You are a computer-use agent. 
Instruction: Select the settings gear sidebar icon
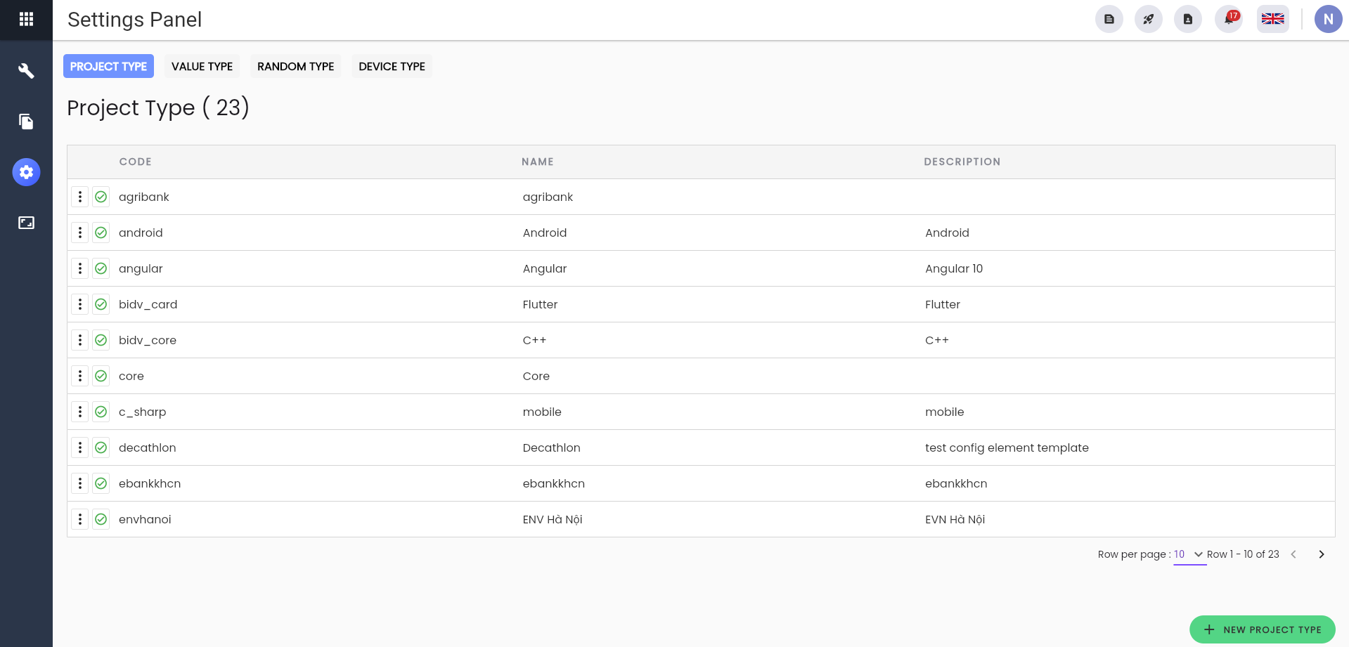click(x=26, y=172)
